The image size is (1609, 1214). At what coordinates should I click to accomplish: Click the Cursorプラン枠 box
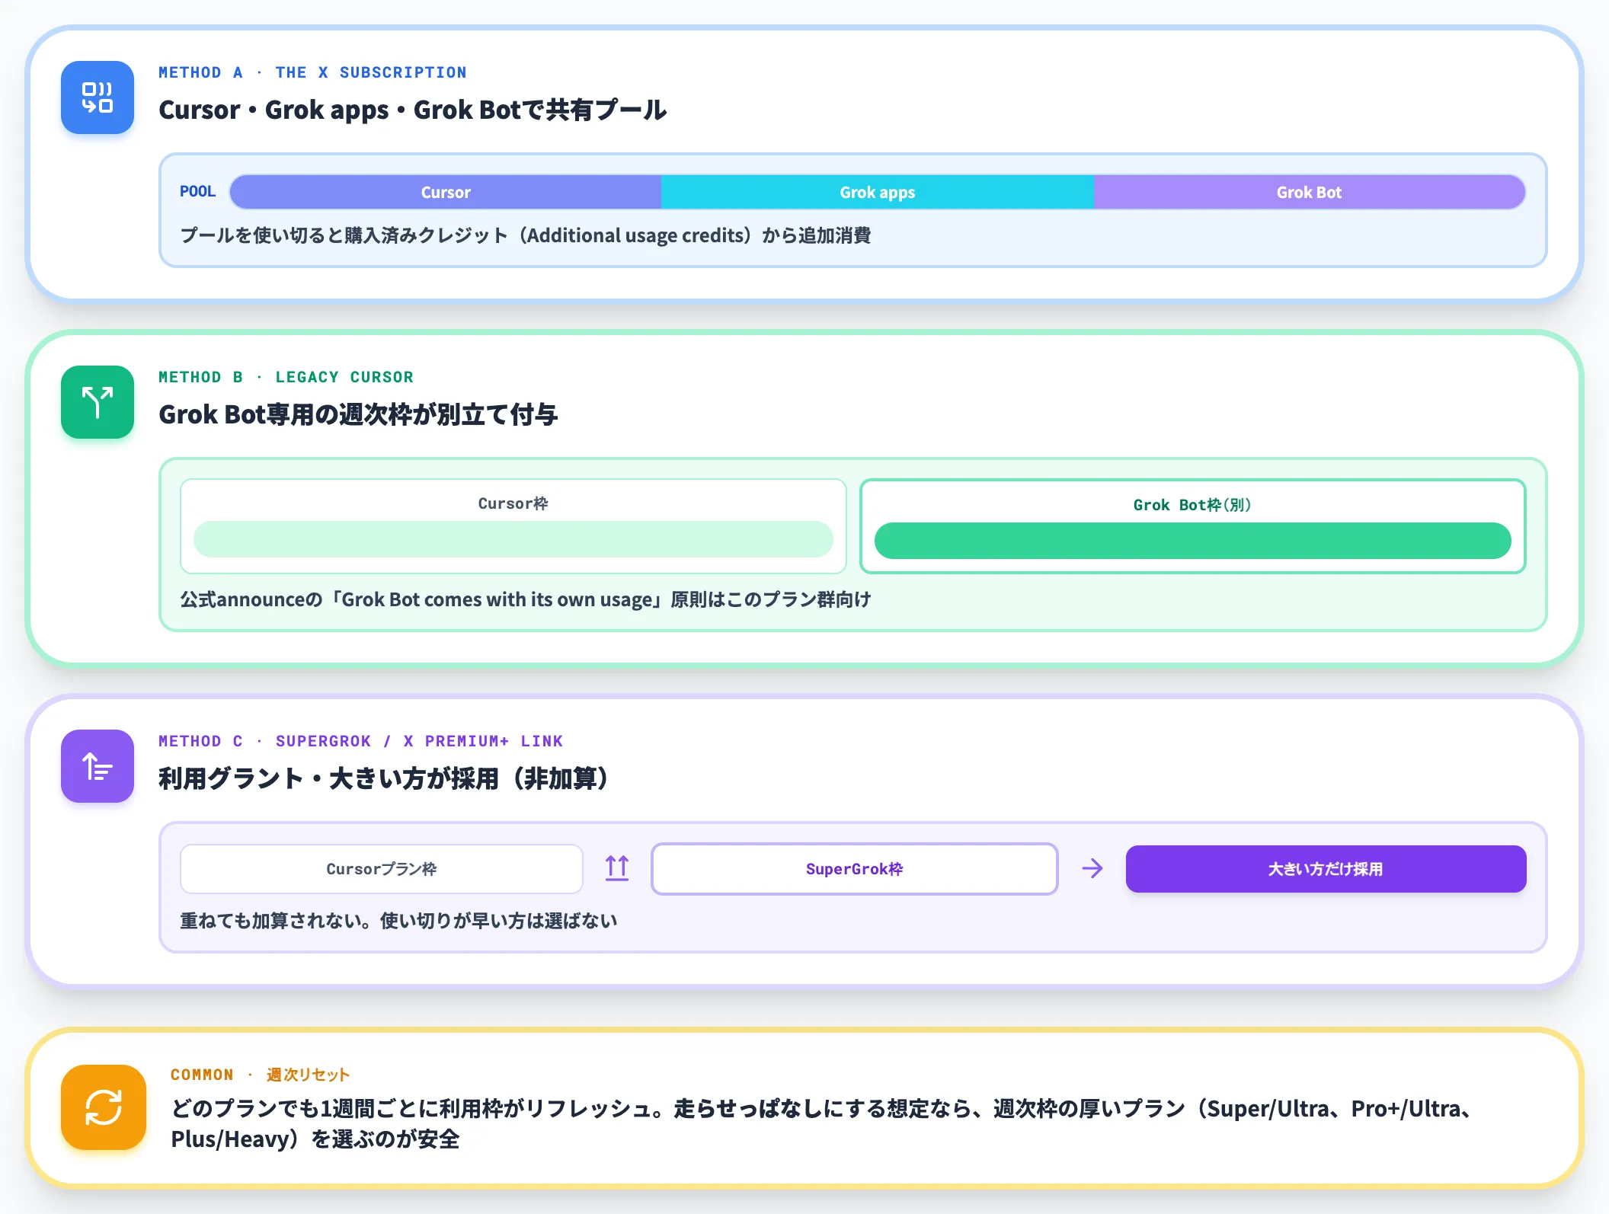click(x=382, y=869)
